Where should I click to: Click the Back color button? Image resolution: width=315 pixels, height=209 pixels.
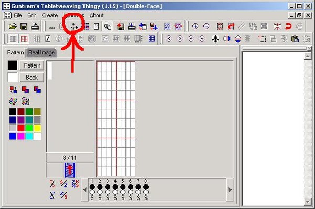[x=32, y=78]
